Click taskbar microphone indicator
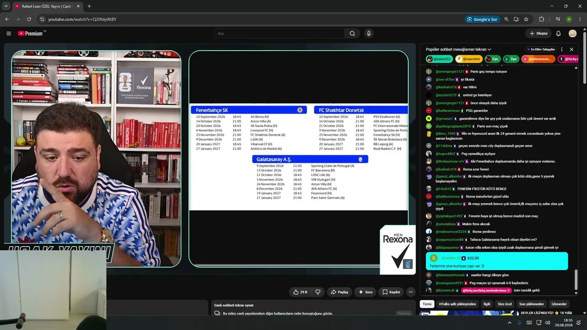Screen dimensions: 587x330 [x=519, y=323]
